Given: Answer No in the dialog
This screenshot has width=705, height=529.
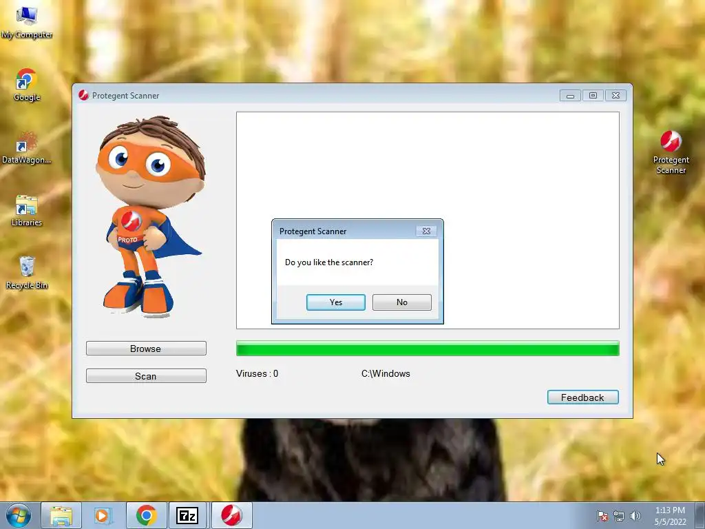Looking at the screenshot, I should [x=402, y=302].
